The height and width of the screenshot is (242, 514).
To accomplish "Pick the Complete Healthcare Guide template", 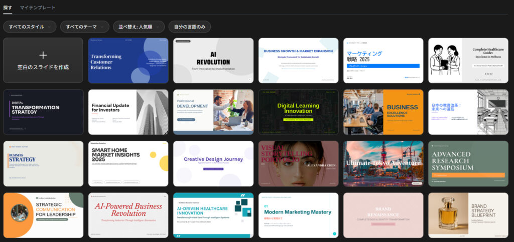I will pos(468,61).
